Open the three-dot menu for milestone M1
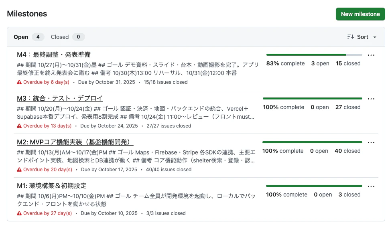 click(371, 186)
